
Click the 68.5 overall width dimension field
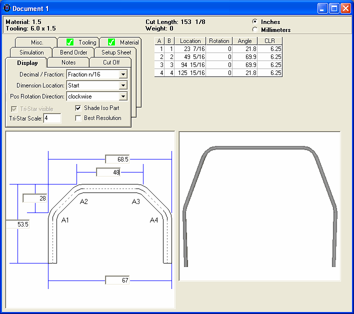pyautogui.click(x=117, y=159)
